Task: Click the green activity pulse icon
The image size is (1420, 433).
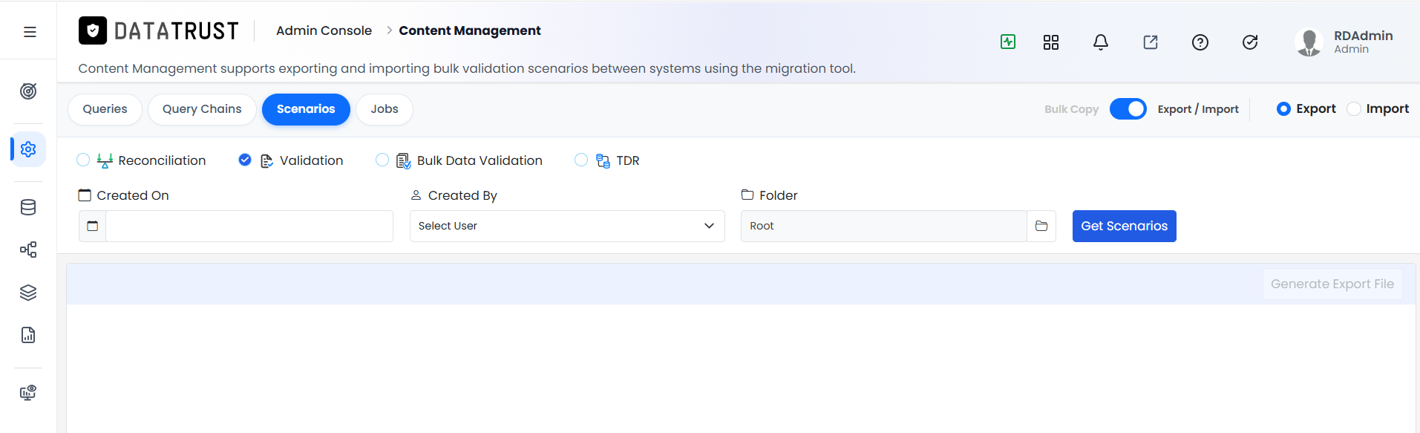Action: (x=1008, y=42)
